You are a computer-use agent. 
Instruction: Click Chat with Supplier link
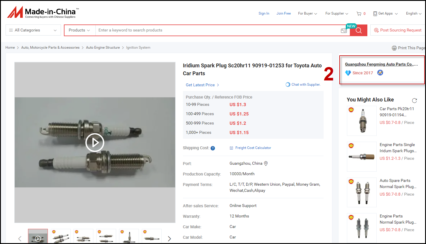[x=306, y=85]
